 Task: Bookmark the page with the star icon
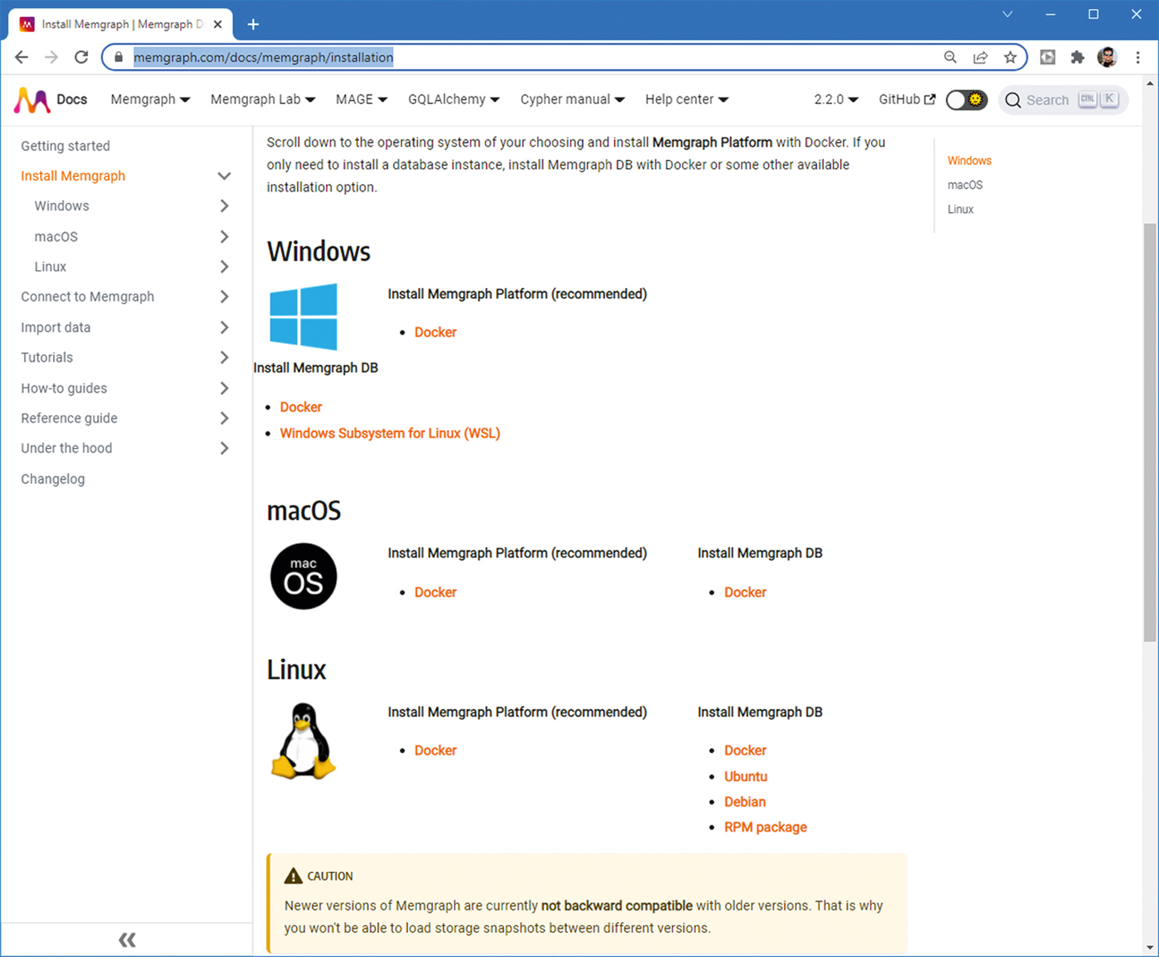pos(1010,57)
